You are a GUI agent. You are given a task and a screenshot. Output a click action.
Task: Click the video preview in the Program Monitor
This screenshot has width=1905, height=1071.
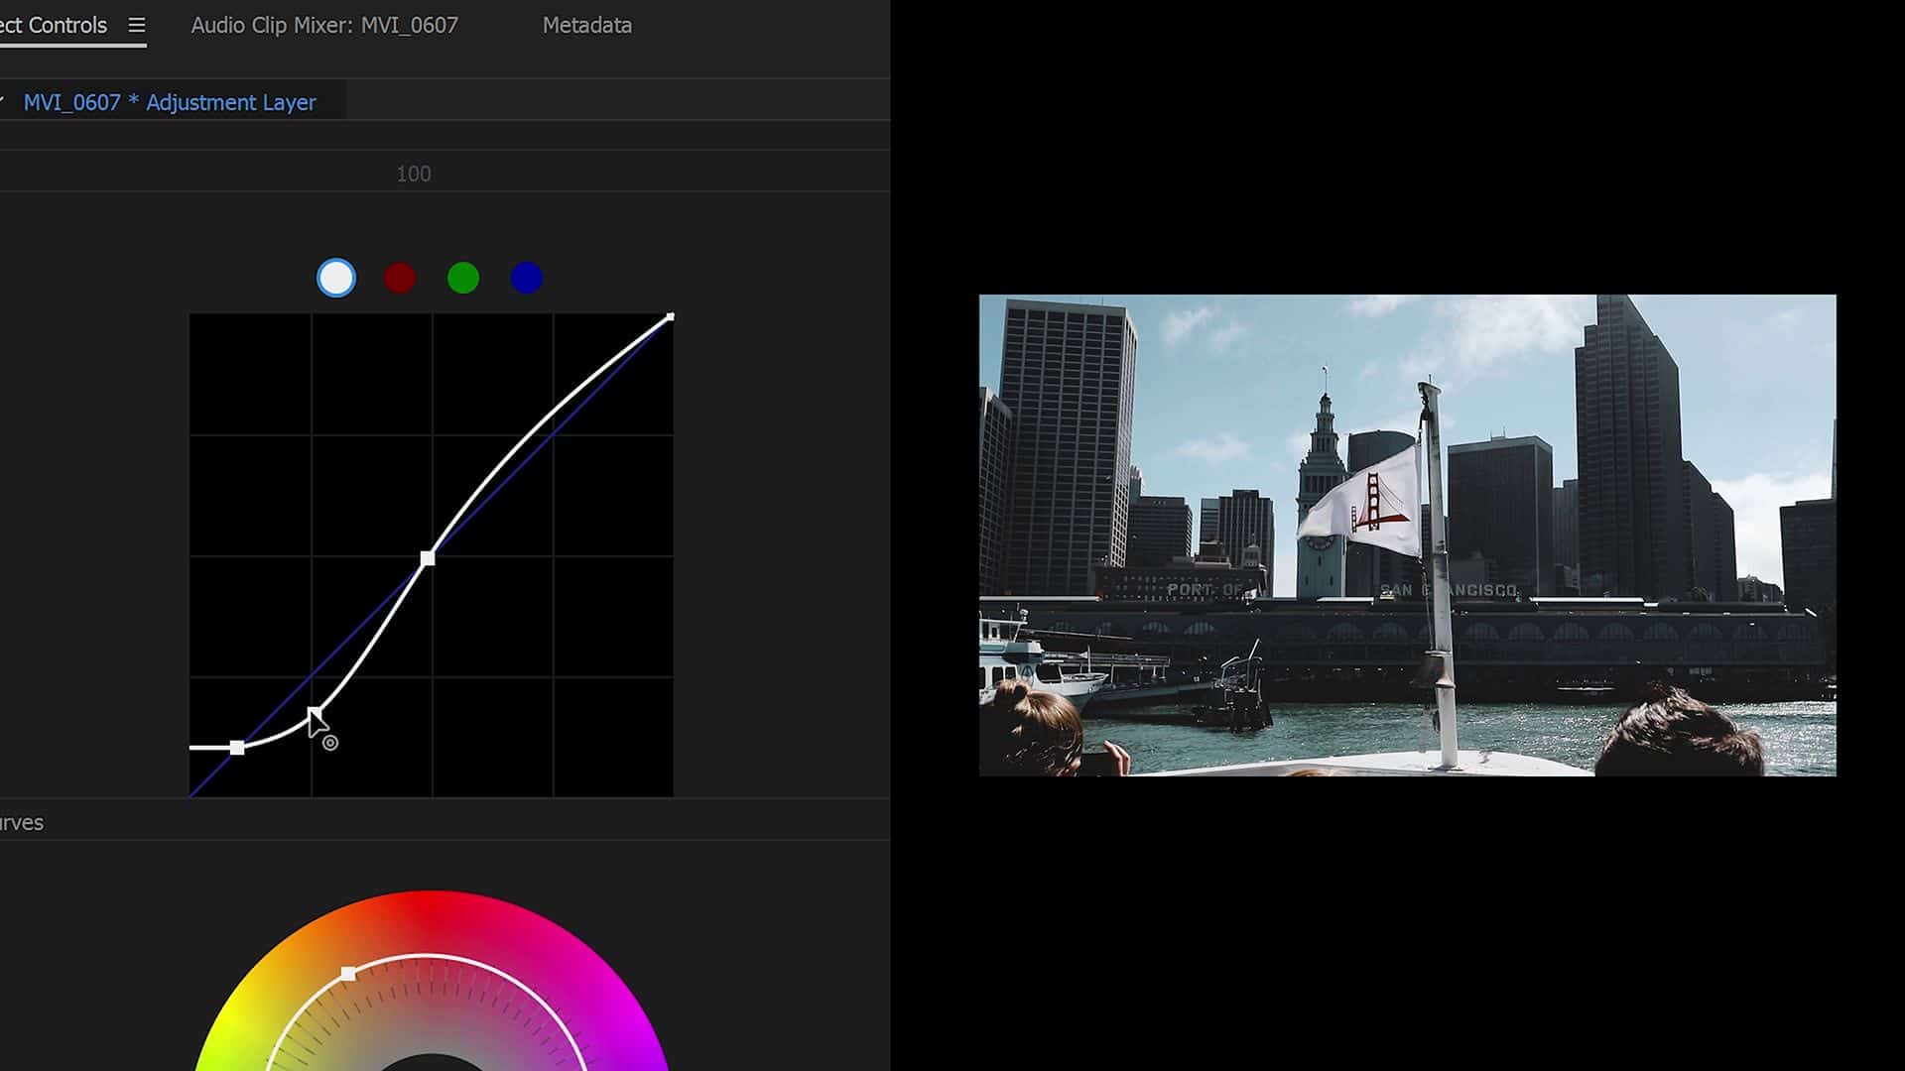tap(1407, 535)
